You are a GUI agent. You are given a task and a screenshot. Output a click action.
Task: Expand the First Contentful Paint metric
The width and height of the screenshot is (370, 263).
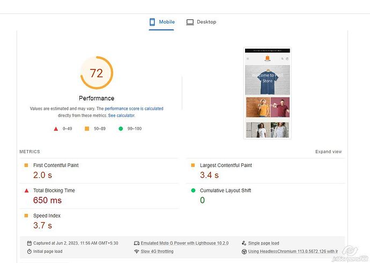(x=99, y=171)
